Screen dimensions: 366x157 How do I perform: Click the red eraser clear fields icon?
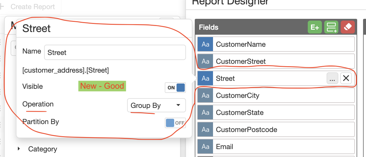point(348,27)
